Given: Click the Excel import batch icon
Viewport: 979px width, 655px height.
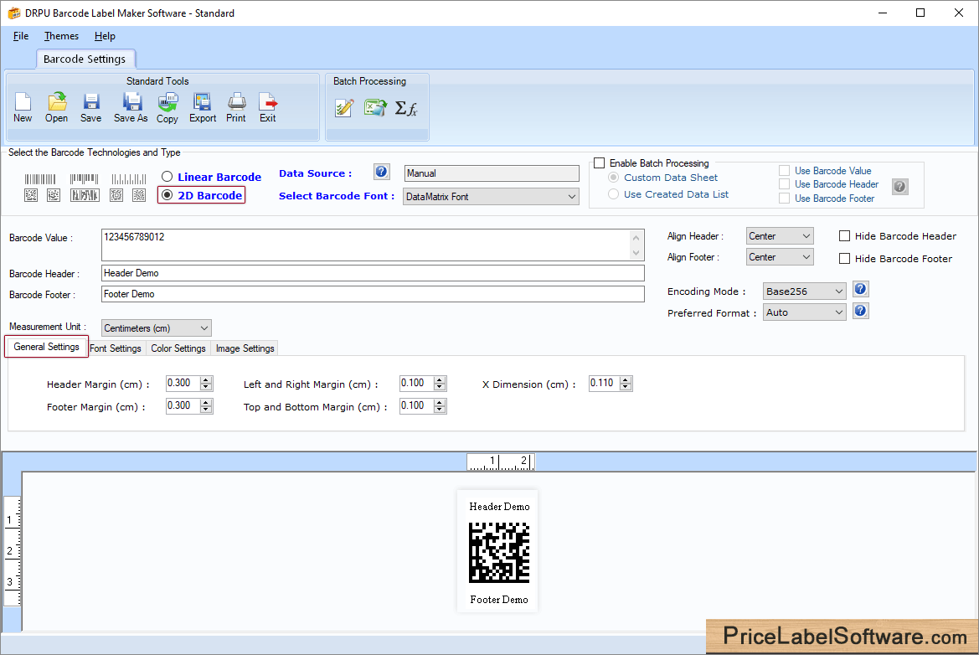Looking at the screenshot, I should [x=375, y=108].
